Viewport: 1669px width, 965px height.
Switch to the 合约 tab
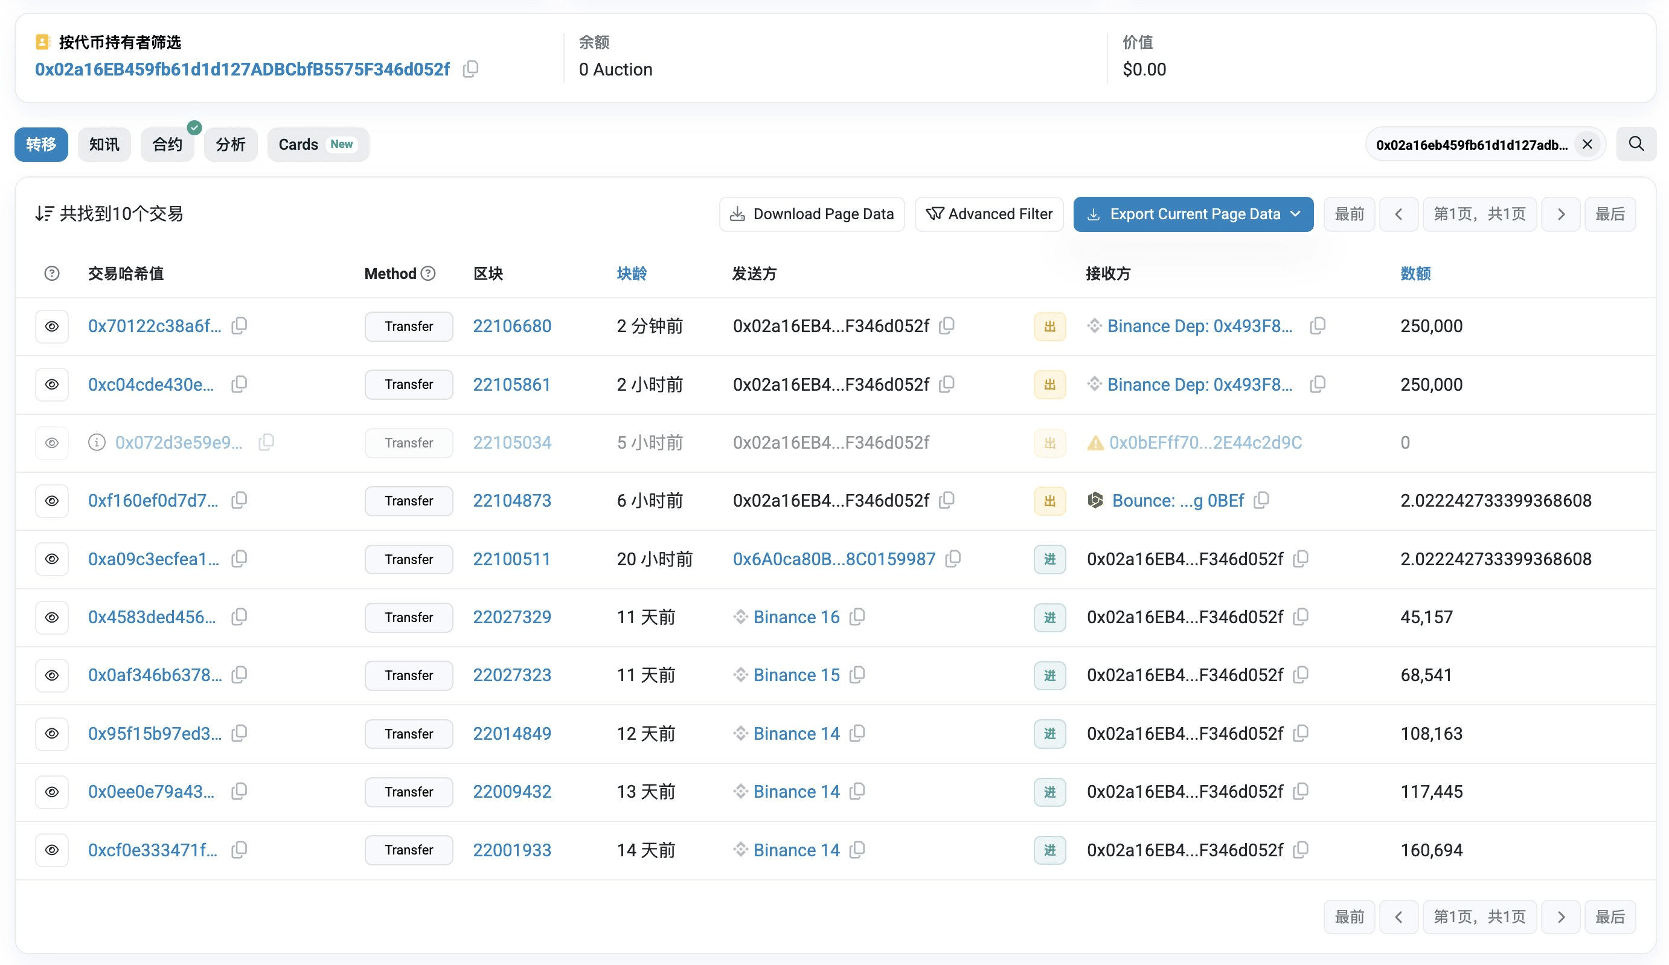[x=167, y=144]
